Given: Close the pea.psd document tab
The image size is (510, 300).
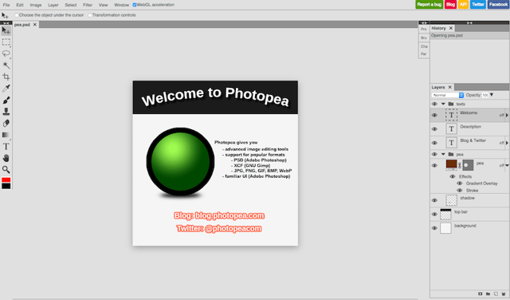Looking at the screenshot, I should (x=35, y=25).
